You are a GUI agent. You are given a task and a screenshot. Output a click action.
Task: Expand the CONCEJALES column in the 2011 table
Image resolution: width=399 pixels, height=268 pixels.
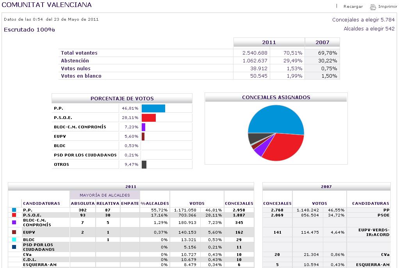point(239,203)
